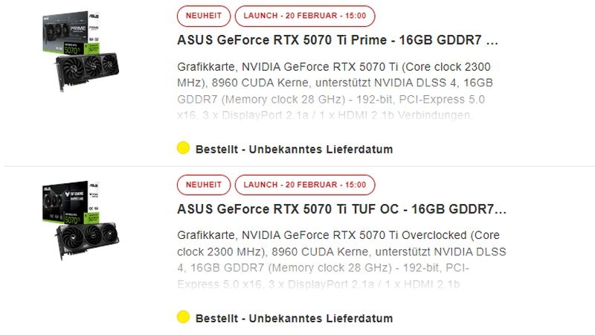Image resolution: width=595 pixels, height=335 pixels.
Task: Select the NEUHEIT badge on the TUF OC listing
Action: pyautogui.click(x=203, y=185)
